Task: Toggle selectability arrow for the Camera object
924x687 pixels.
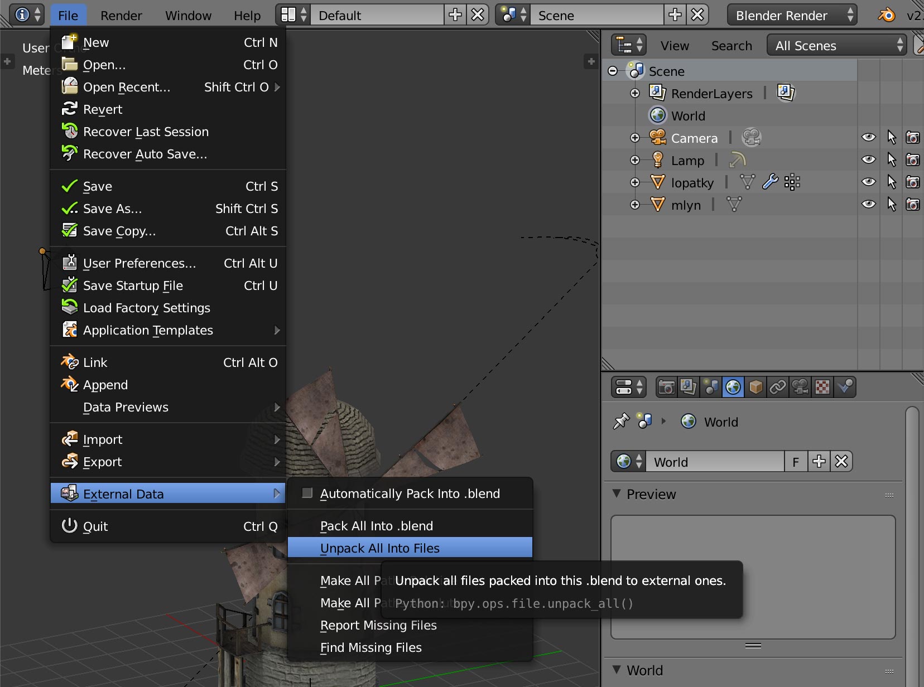Action: pyautogui.click(x=891, y=138)
